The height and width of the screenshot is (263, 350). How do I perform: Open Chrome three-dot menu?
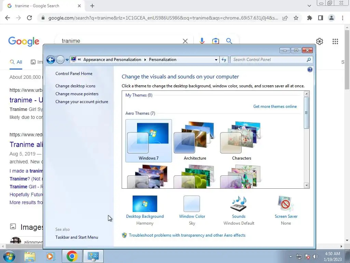pyautogui.click(x=342, y=18)
